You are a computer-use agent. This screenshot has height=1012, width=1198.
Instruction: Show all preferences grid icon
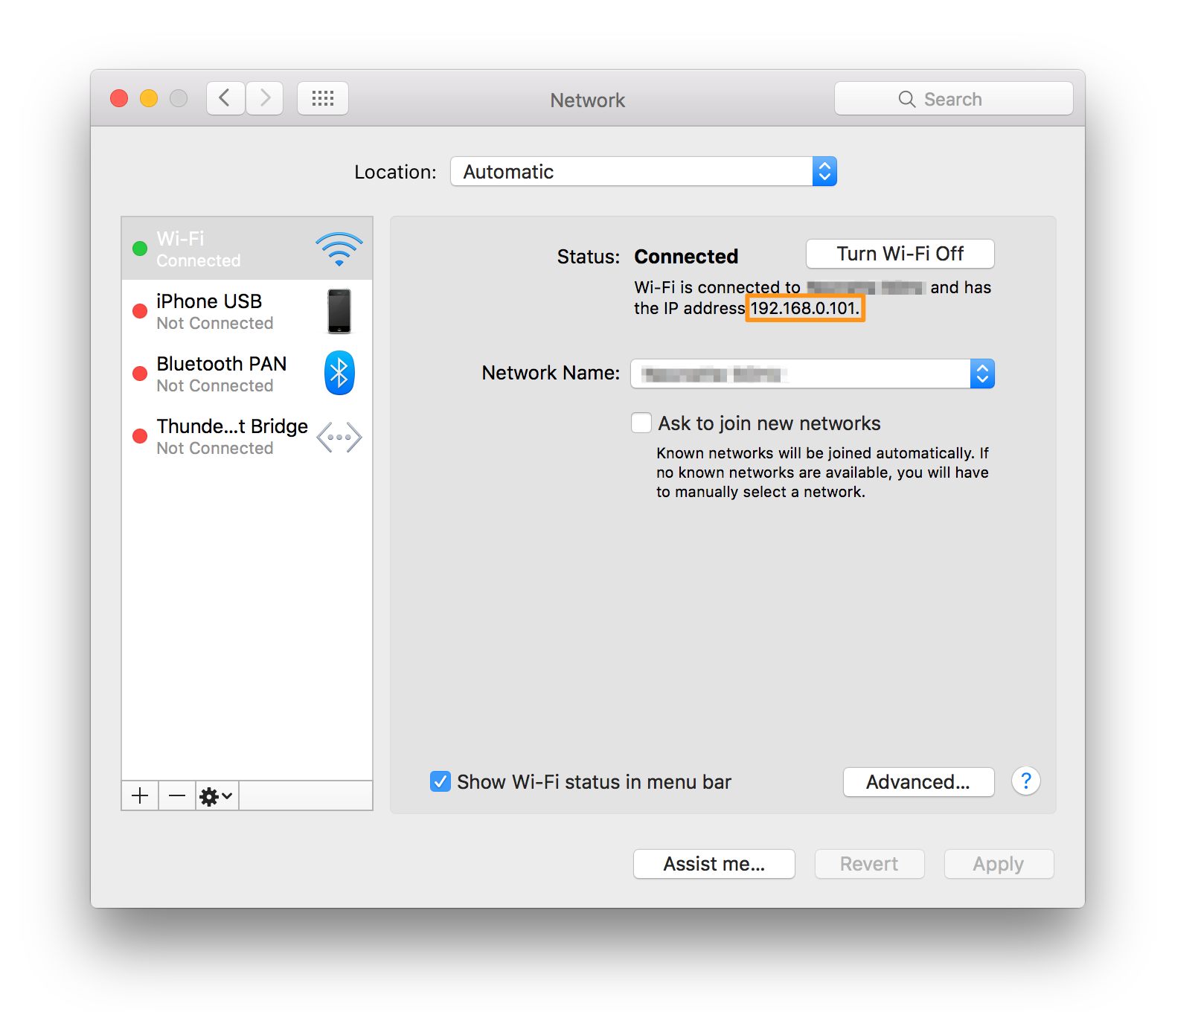coord(323,98)
